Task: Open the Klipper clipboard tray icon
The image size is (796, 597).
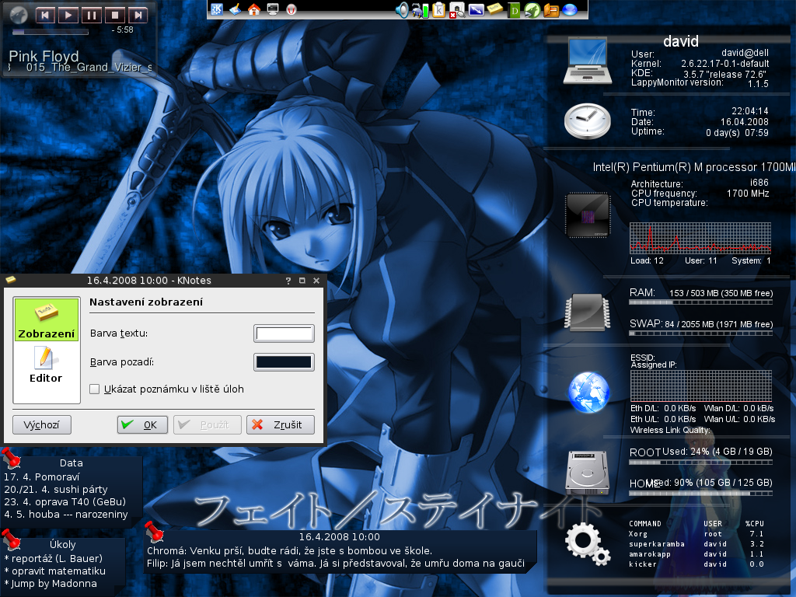Action: (x=438, y=10)
